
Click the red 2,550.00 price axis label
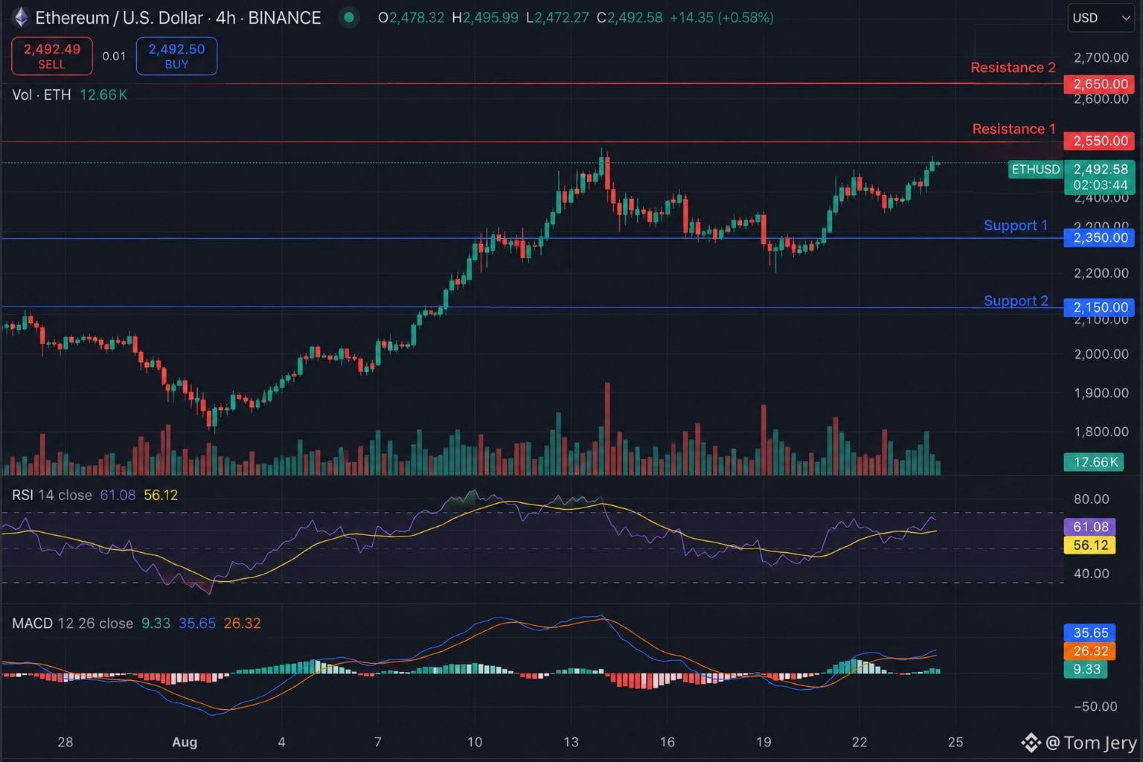1100,141
